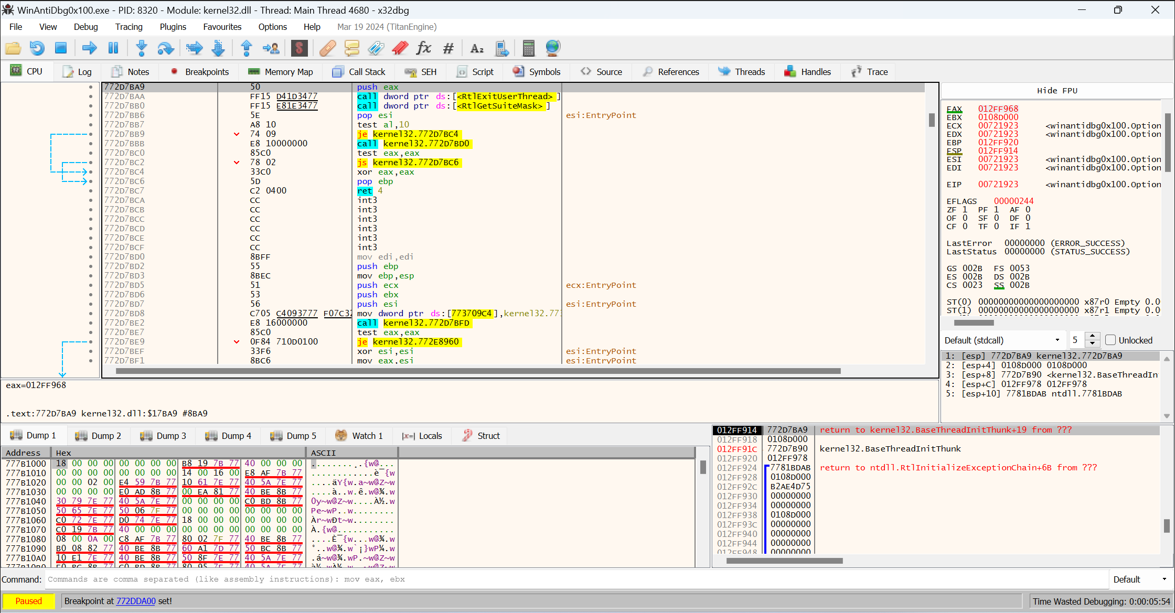The height and width of the screenshot is (613, 1175).
Task: Click the Hide FPU button
Action: [x=1056, y=90]
